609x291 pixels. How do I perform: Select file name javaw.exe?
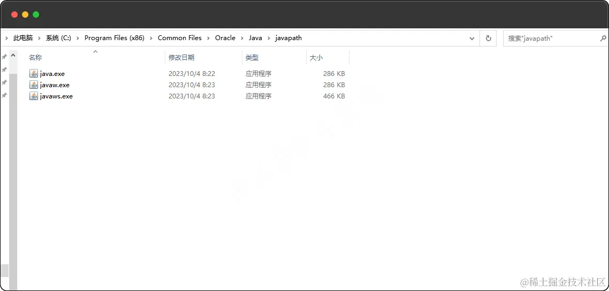tap(55, 85)
